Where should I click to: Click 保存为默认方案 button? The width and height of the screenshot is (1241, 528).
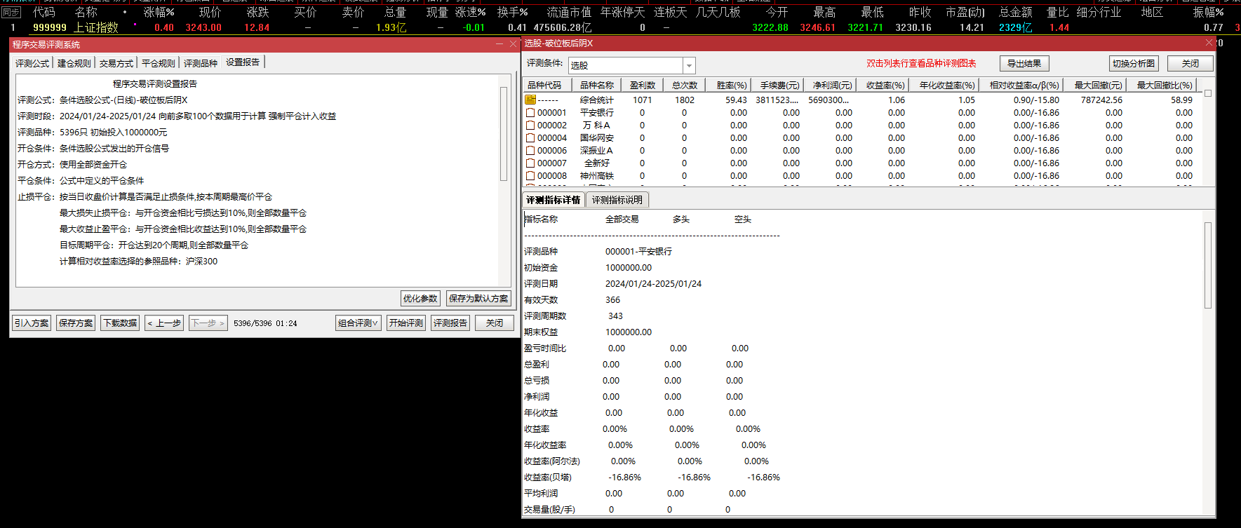click(x=478, y=299)
